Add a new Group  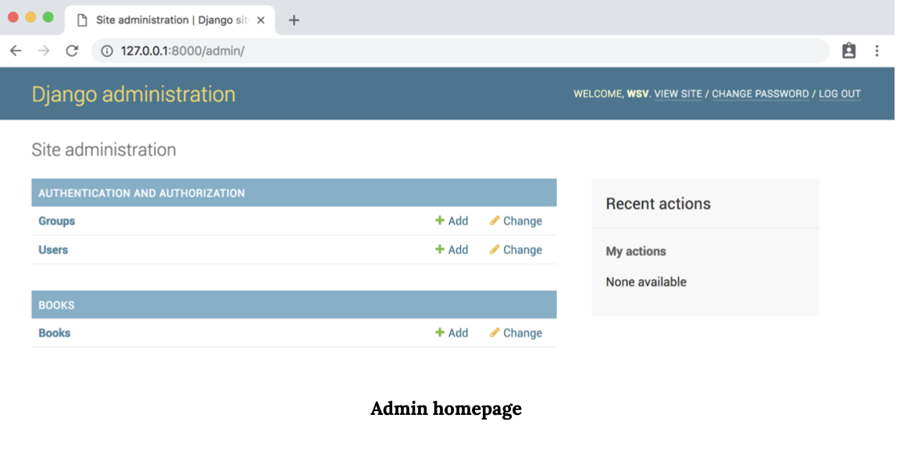(x=452, y=221)
